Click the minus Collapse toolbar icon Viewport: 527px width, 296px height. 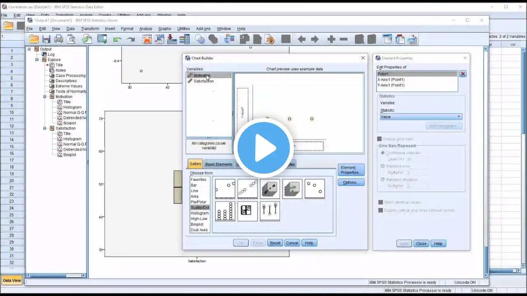pos(344,39)
